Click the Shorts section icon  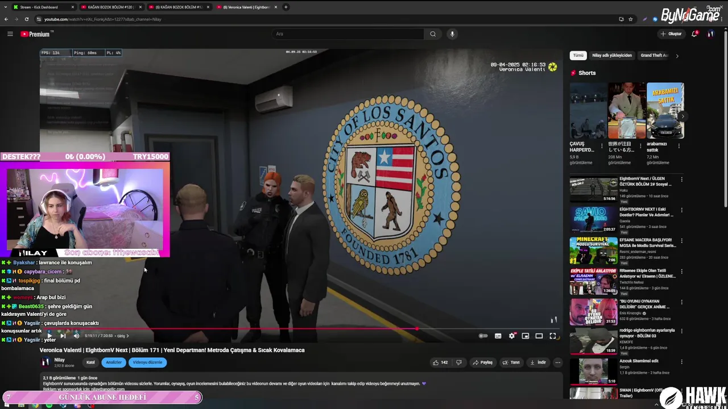573,73
